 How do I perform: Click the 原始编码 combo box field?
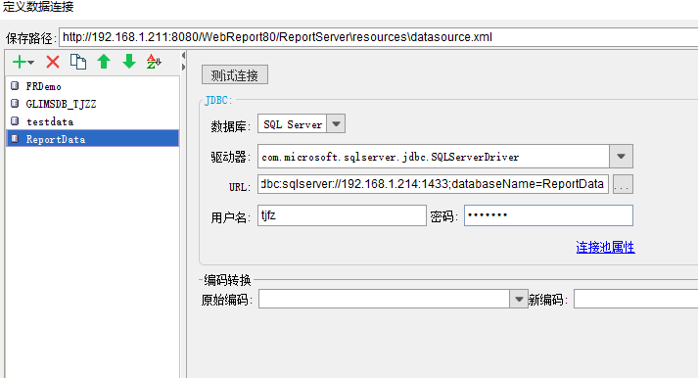[x=384, y=299]
